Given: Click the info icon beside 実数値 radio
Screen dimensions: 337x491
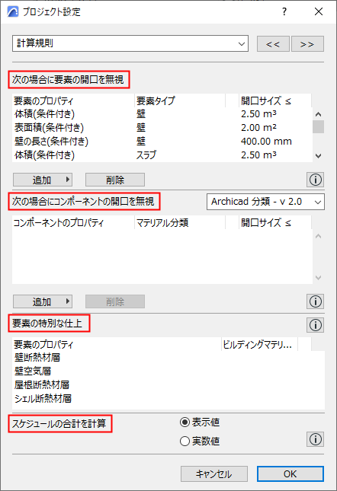Looking at the screenshot, I should [315, 439].
